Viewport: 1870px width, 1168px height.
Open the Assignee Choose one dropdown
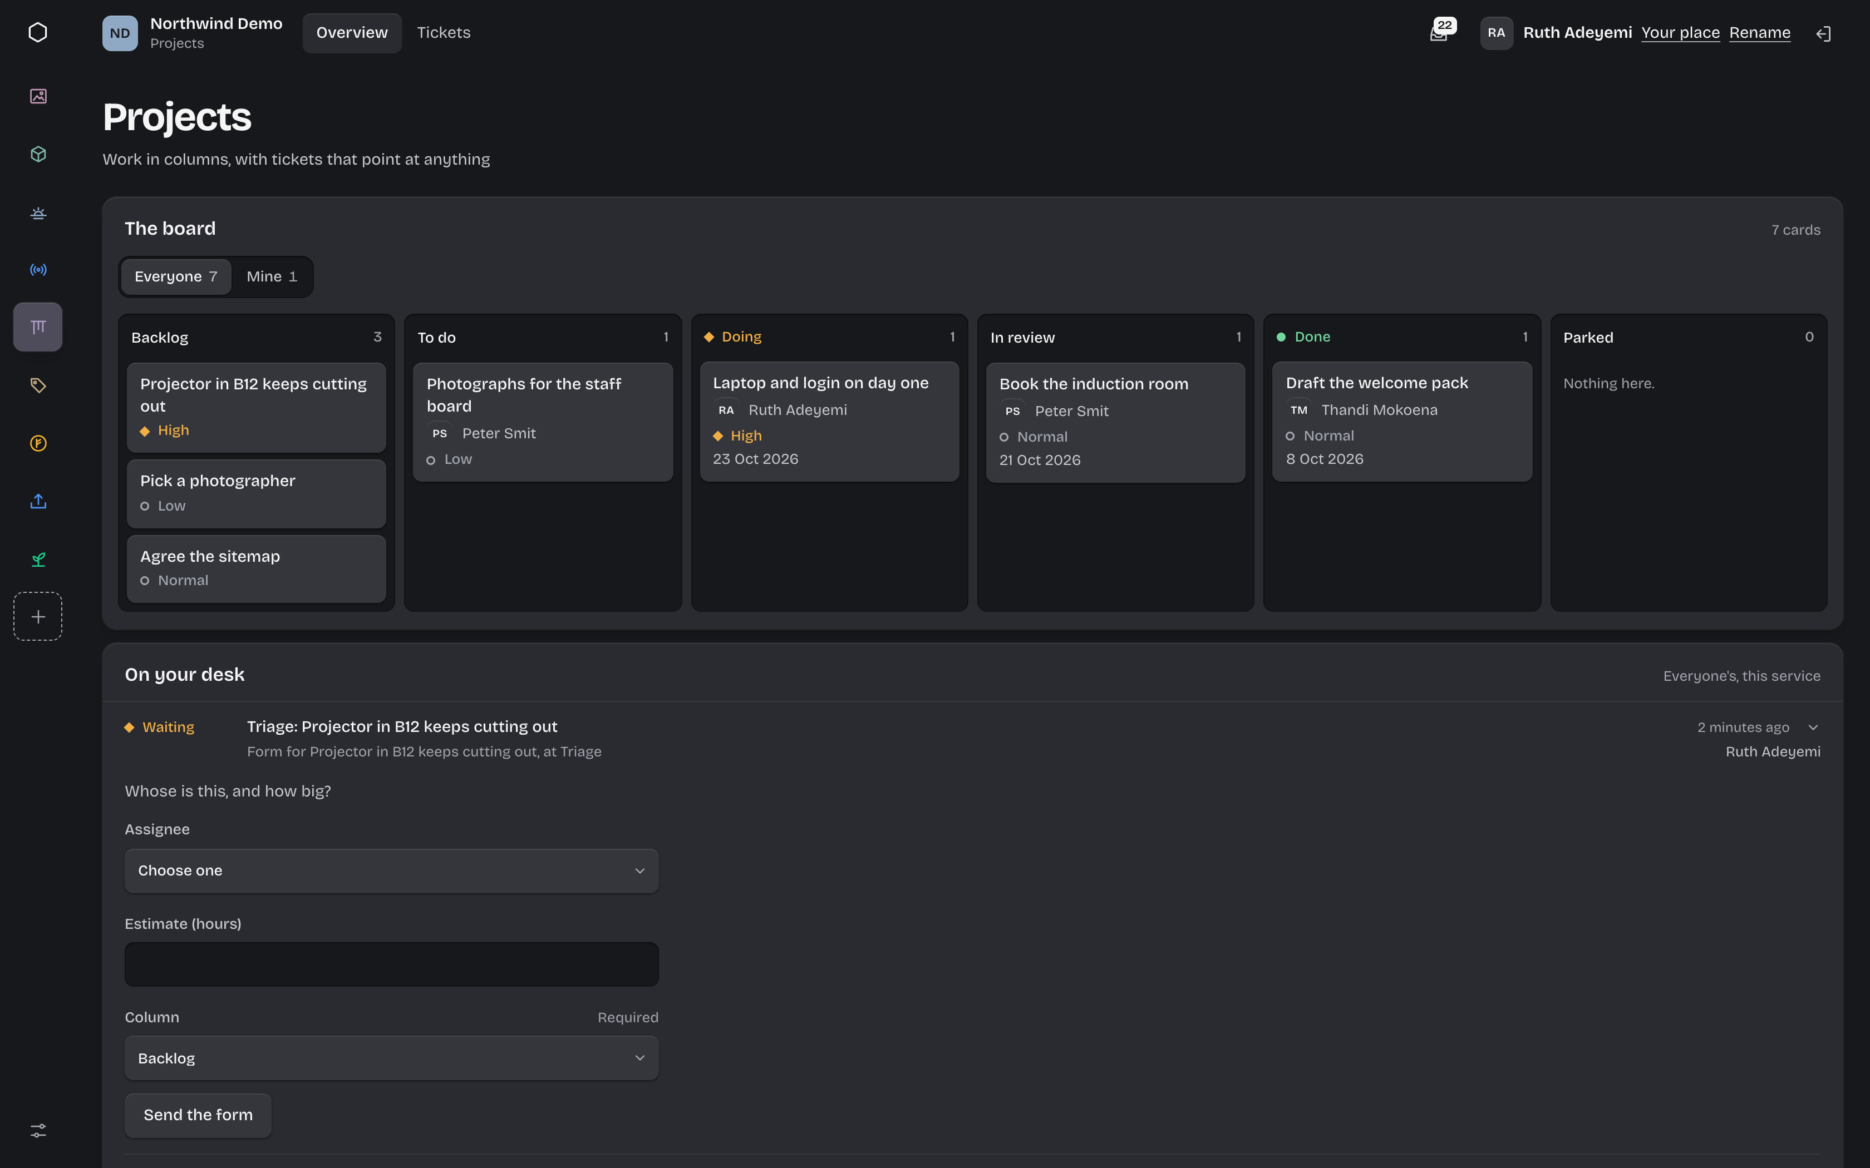point(392,870)
